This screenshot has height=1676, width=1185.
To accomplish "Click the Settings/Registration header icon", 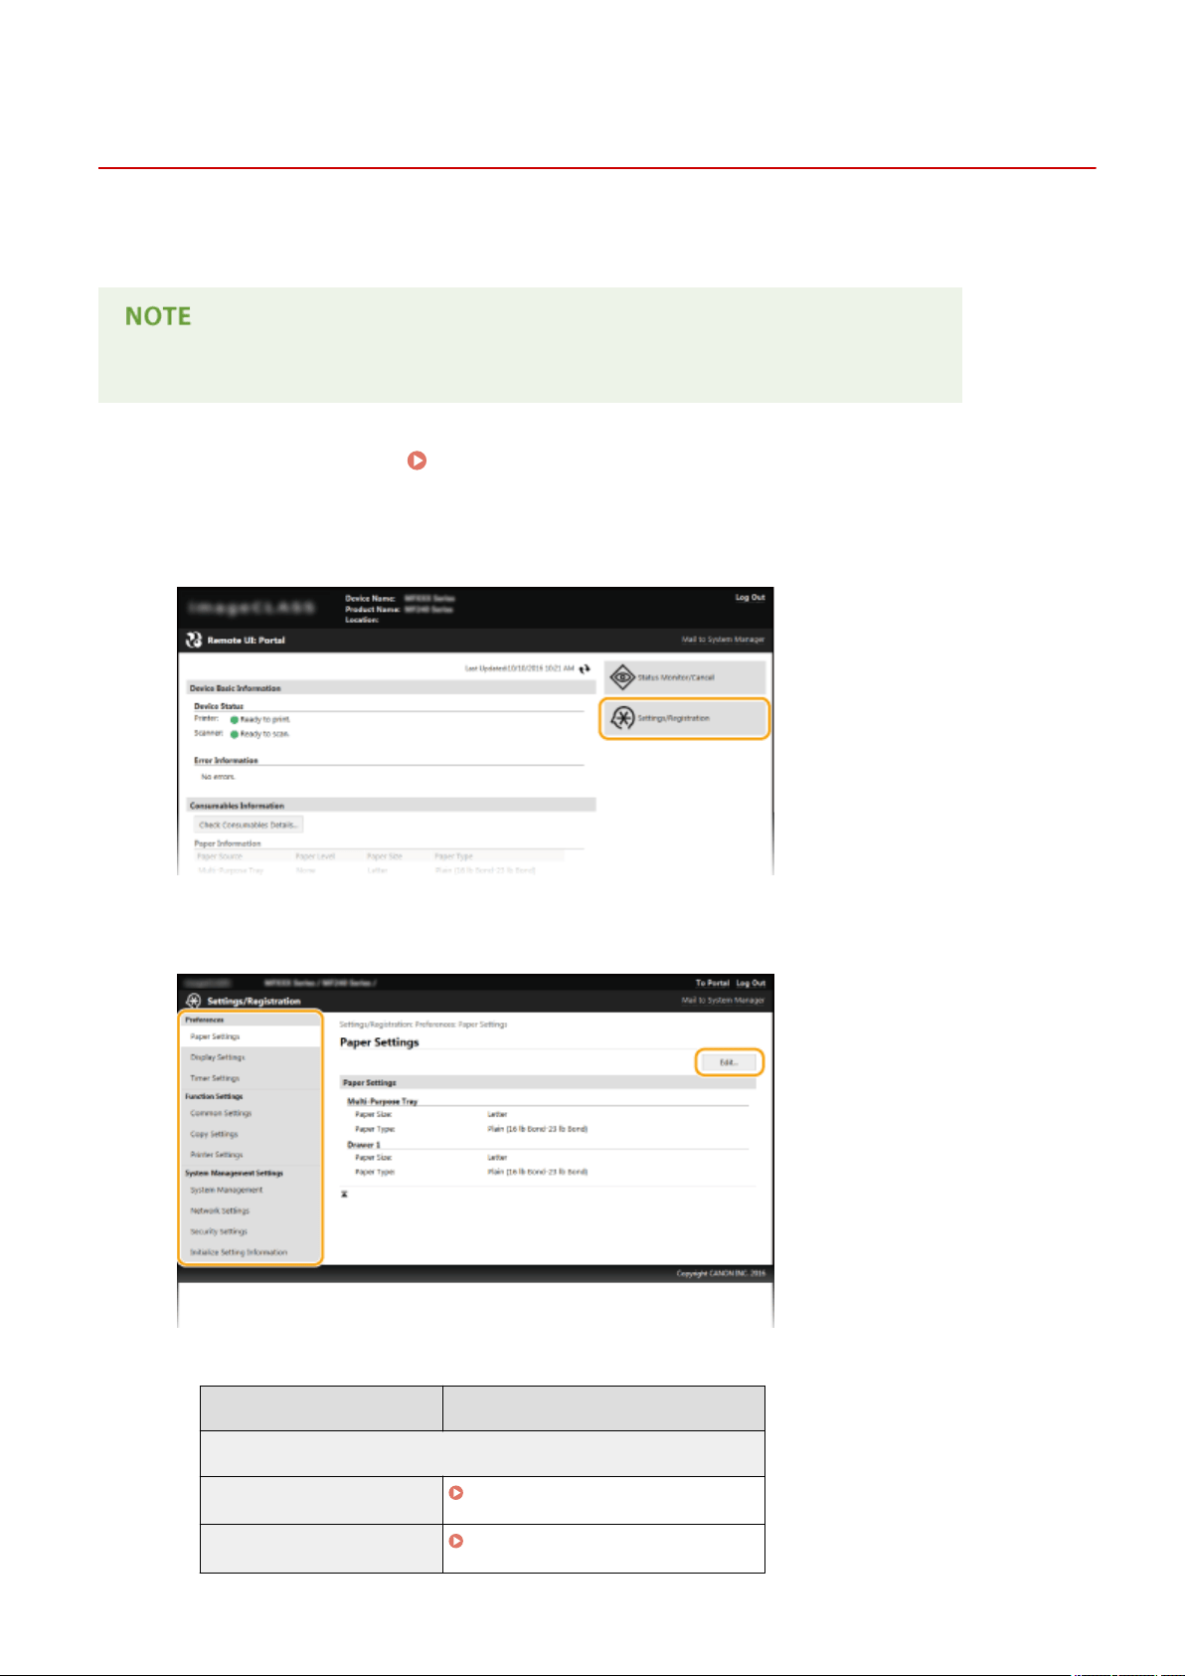I will 194,1001.
